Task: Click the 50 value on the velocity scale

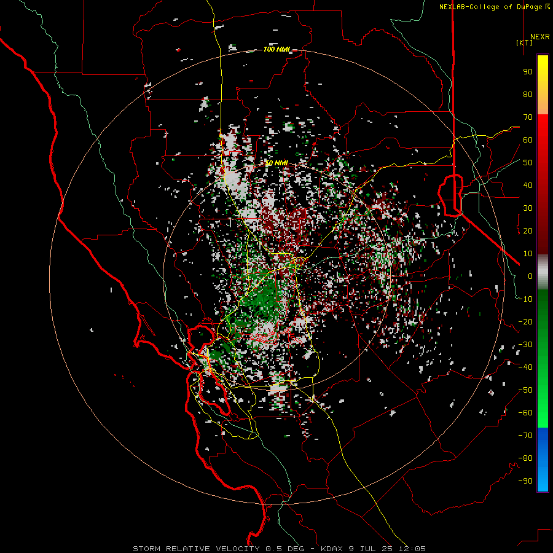Action: click(x=528, y=163)
